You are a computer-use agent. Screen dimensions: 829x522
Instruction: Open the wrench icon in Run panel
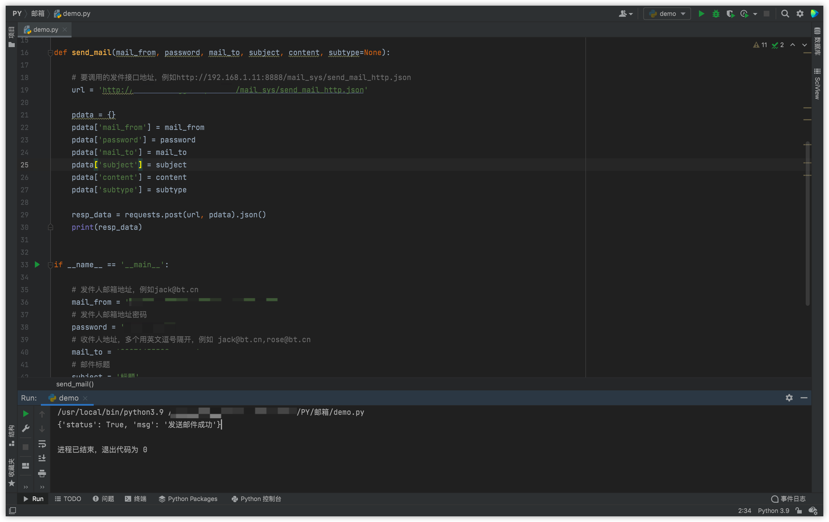[x=26, y=428]
